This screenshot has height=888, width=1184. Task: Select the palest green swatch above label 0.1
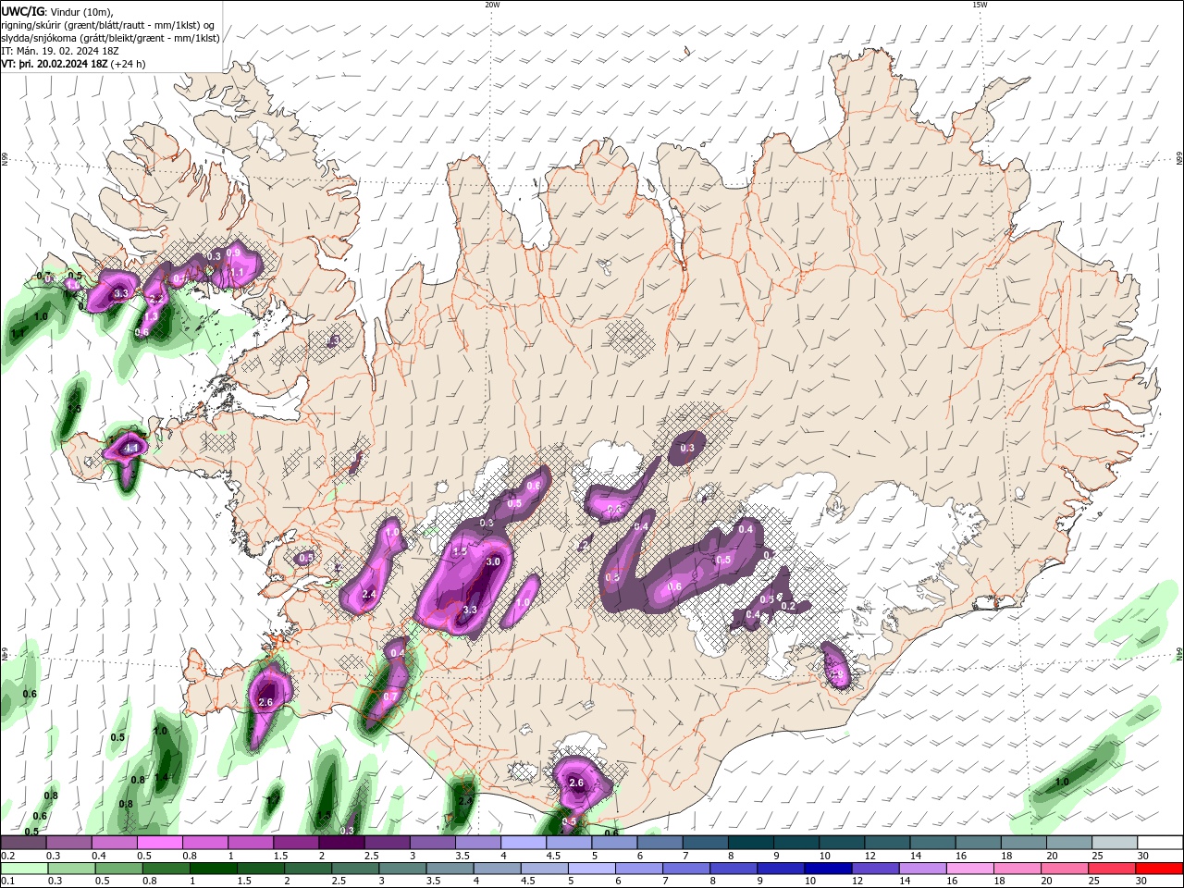coord(23,869)
